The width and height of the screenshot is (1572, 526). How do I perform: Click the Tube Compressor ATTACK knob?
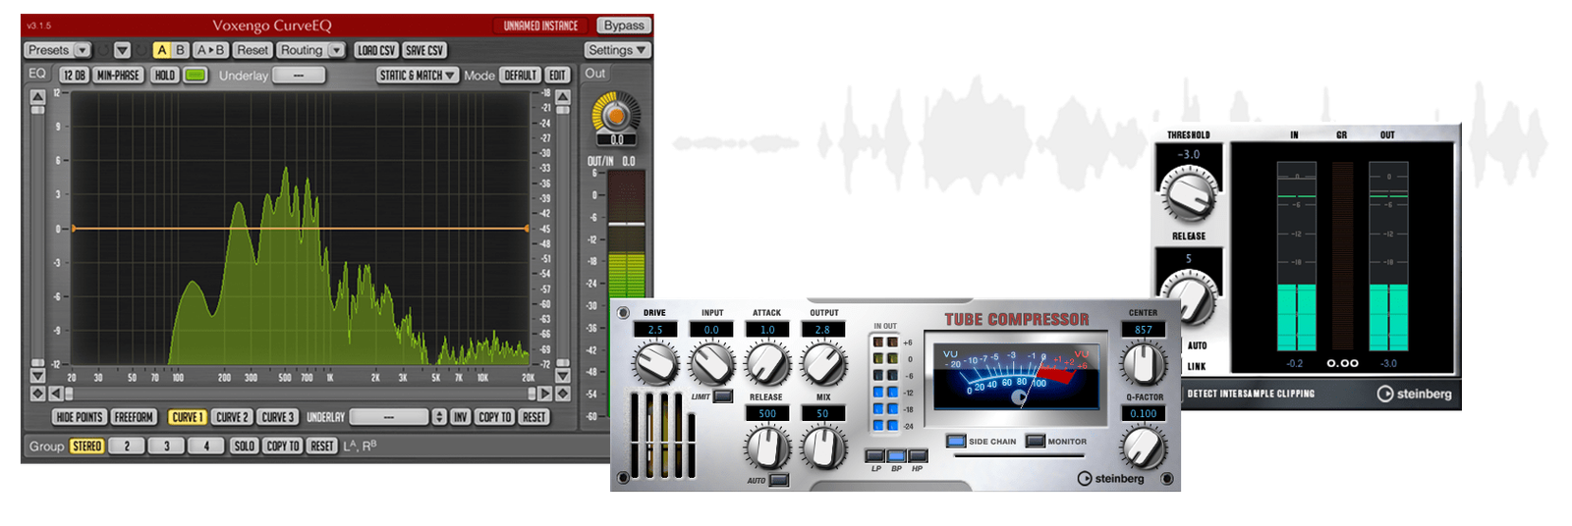766,364
